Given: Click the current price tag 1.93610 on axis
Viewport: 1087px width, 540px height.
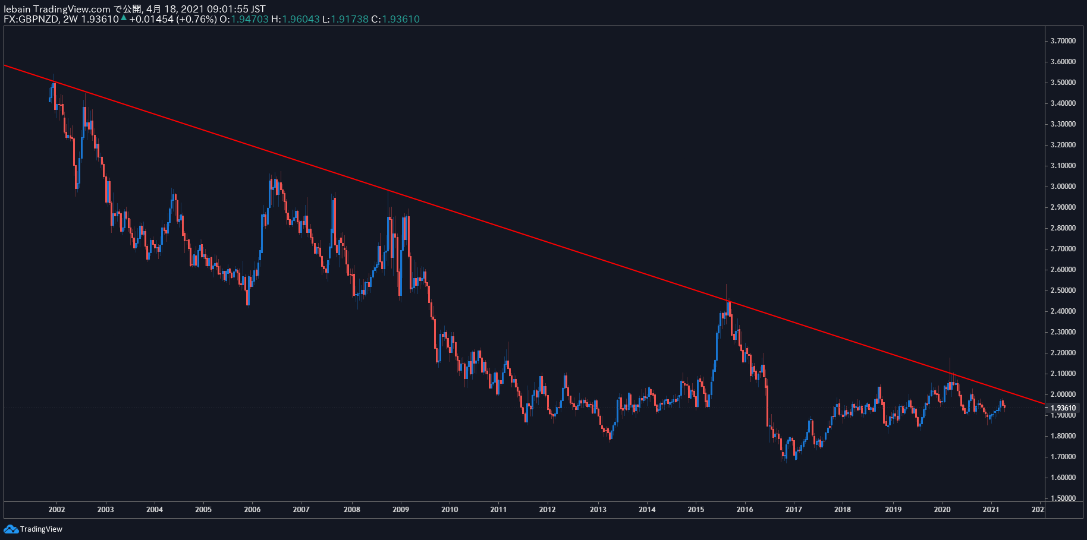Looking at the screenshot, I should (1063, 408).
